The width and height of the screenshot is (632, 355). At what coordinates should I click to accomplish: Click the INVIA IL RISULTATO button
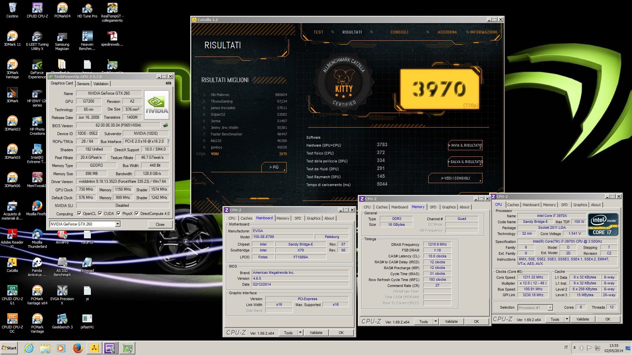[x=465, y=145]
